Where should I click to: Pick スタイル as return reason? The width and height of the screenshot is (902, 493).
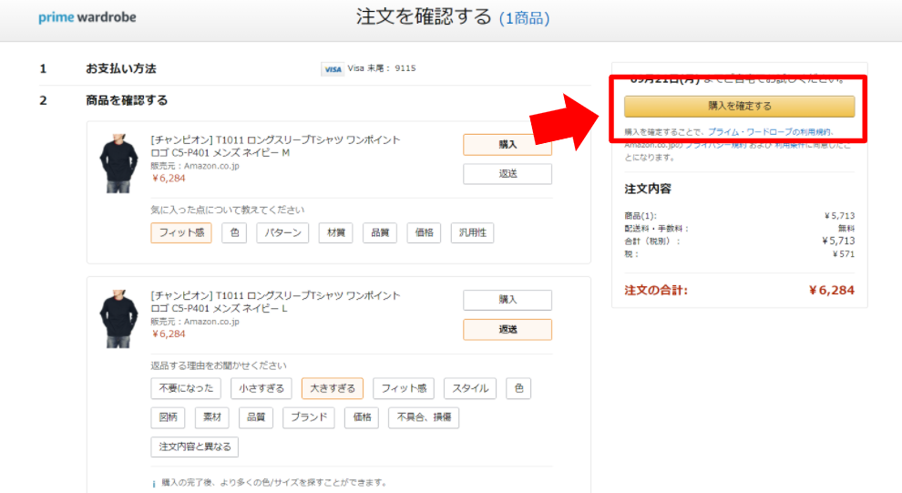[470, 388]
